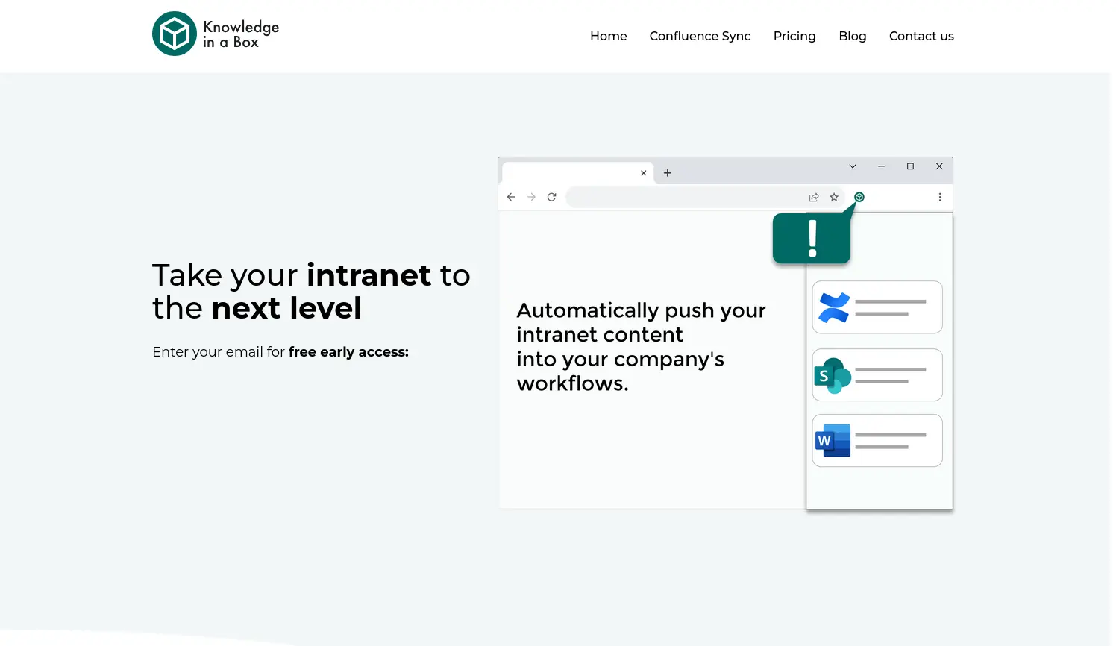
Task: Open the Confluence Sync menu item
Action: [x=700, y=36]
